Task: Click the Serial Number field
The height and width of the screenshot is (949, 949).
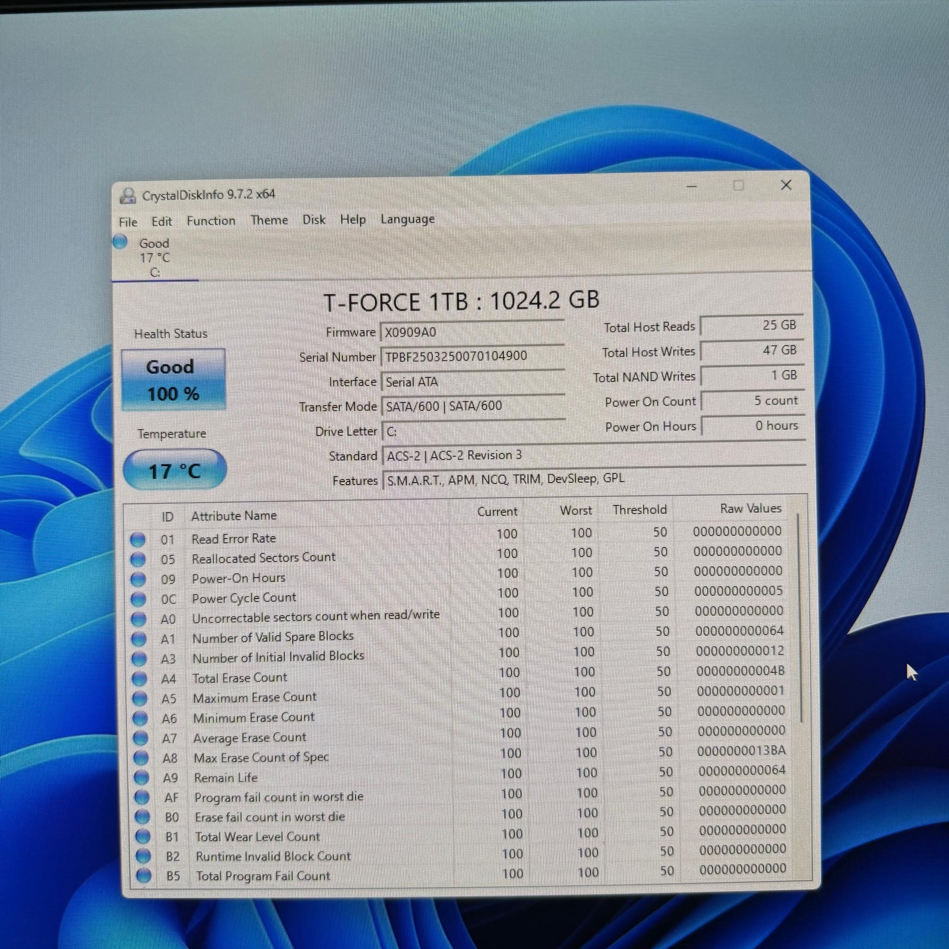Action: click(x=472, y=357)
